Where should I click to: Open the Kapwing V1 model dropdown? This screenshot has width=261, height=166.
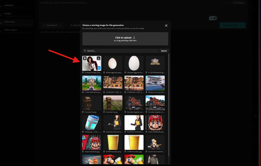52,25
